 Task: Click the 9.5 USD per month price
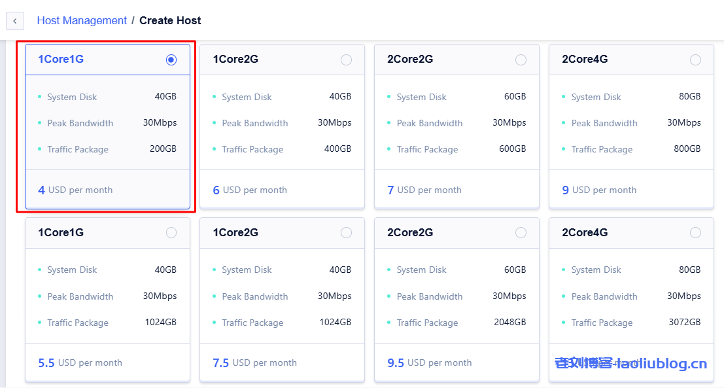[429, 363]
